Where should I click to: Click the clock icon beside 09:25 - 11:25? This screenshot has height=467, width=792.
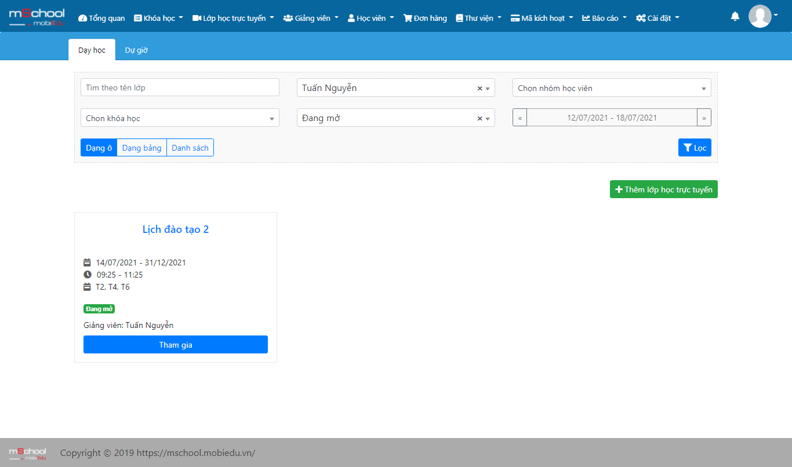coord(88,275)
